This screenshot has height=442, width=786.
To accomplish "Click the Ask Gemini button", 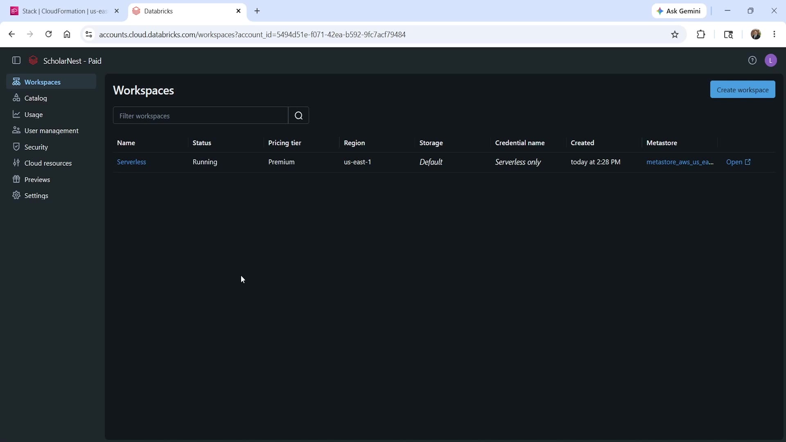I will pos(679,11).
